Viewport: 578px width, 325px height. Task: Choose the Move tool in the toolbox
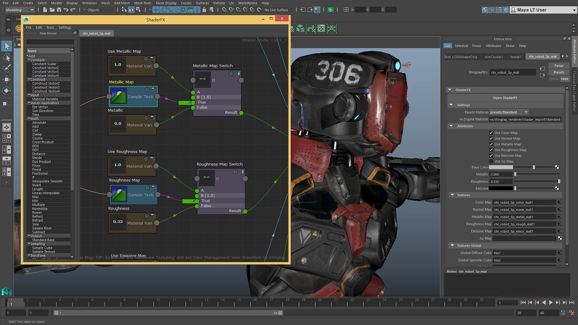point(7,79)
